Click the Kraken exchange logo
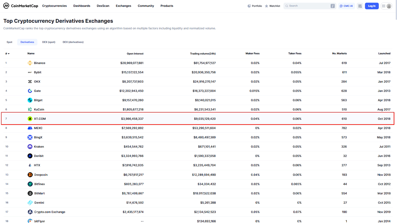The width and height of the screenshot is (397, 223). (x=30, y=147)
